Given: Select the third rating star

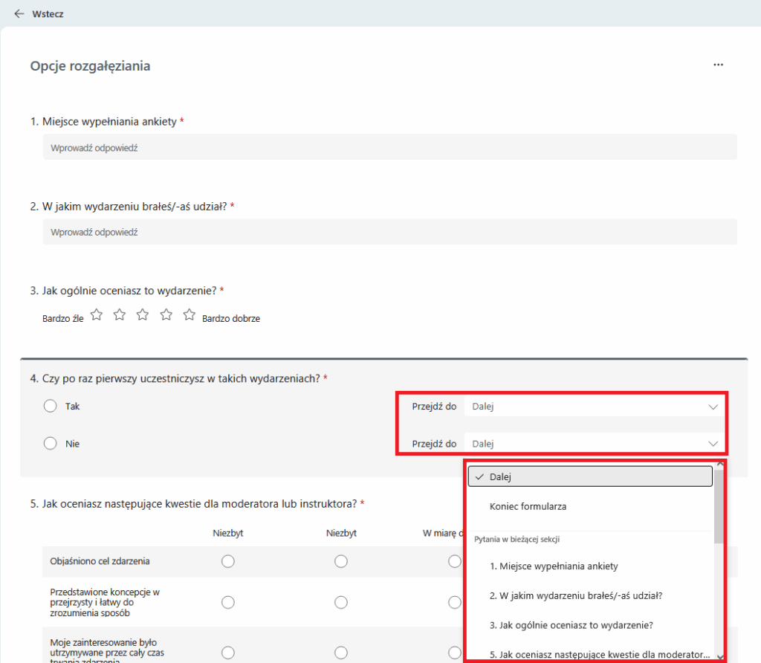Looking at the screenshot, I should [x=143, y=315].
